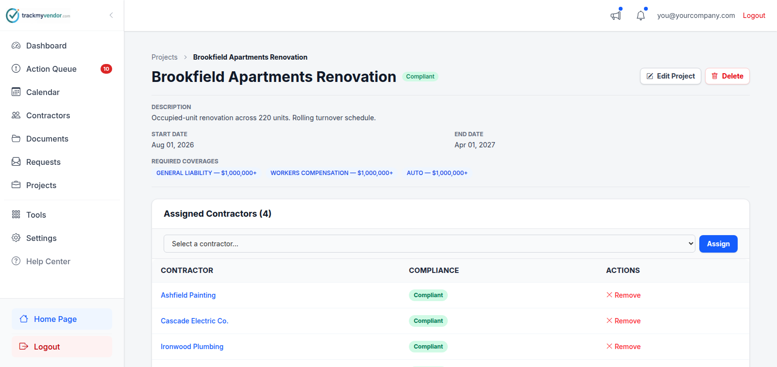The width and height of the screenshot is (777, 367).
Task: Click the you@yourcompany.com account text
Action: coord(696,16)
